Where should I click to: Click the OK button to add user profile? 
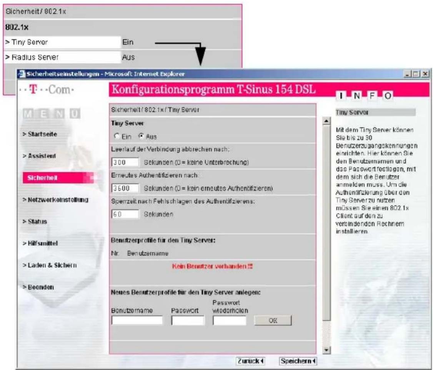coord(273,320)
